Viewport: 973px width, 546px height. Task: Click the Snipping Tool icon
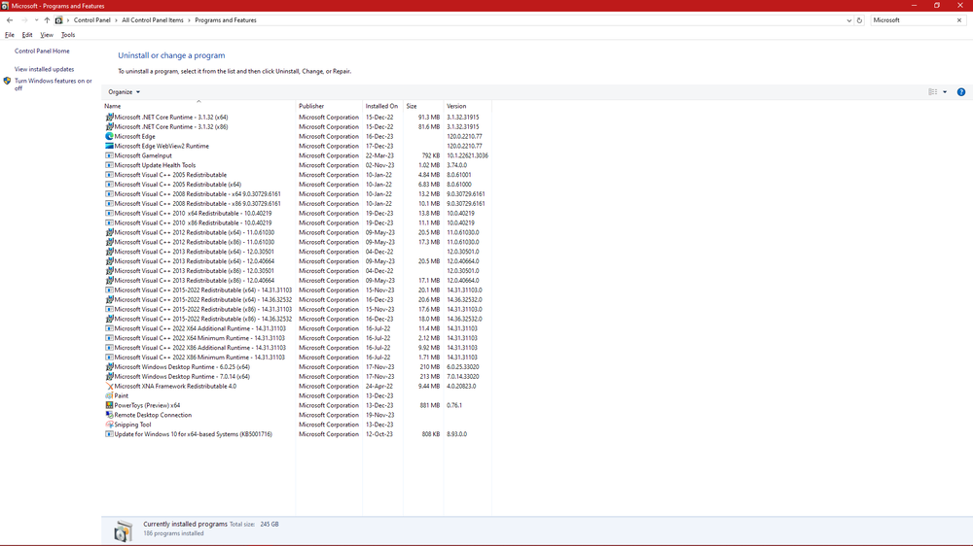point(109,425)
